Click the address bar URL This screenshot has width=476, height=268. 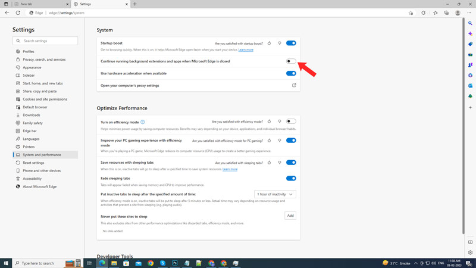[67, 13]
